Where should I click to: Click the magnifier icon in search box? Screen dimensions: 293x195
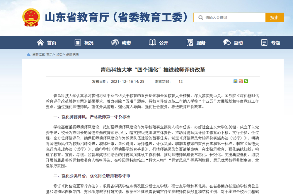click(201, 18)
